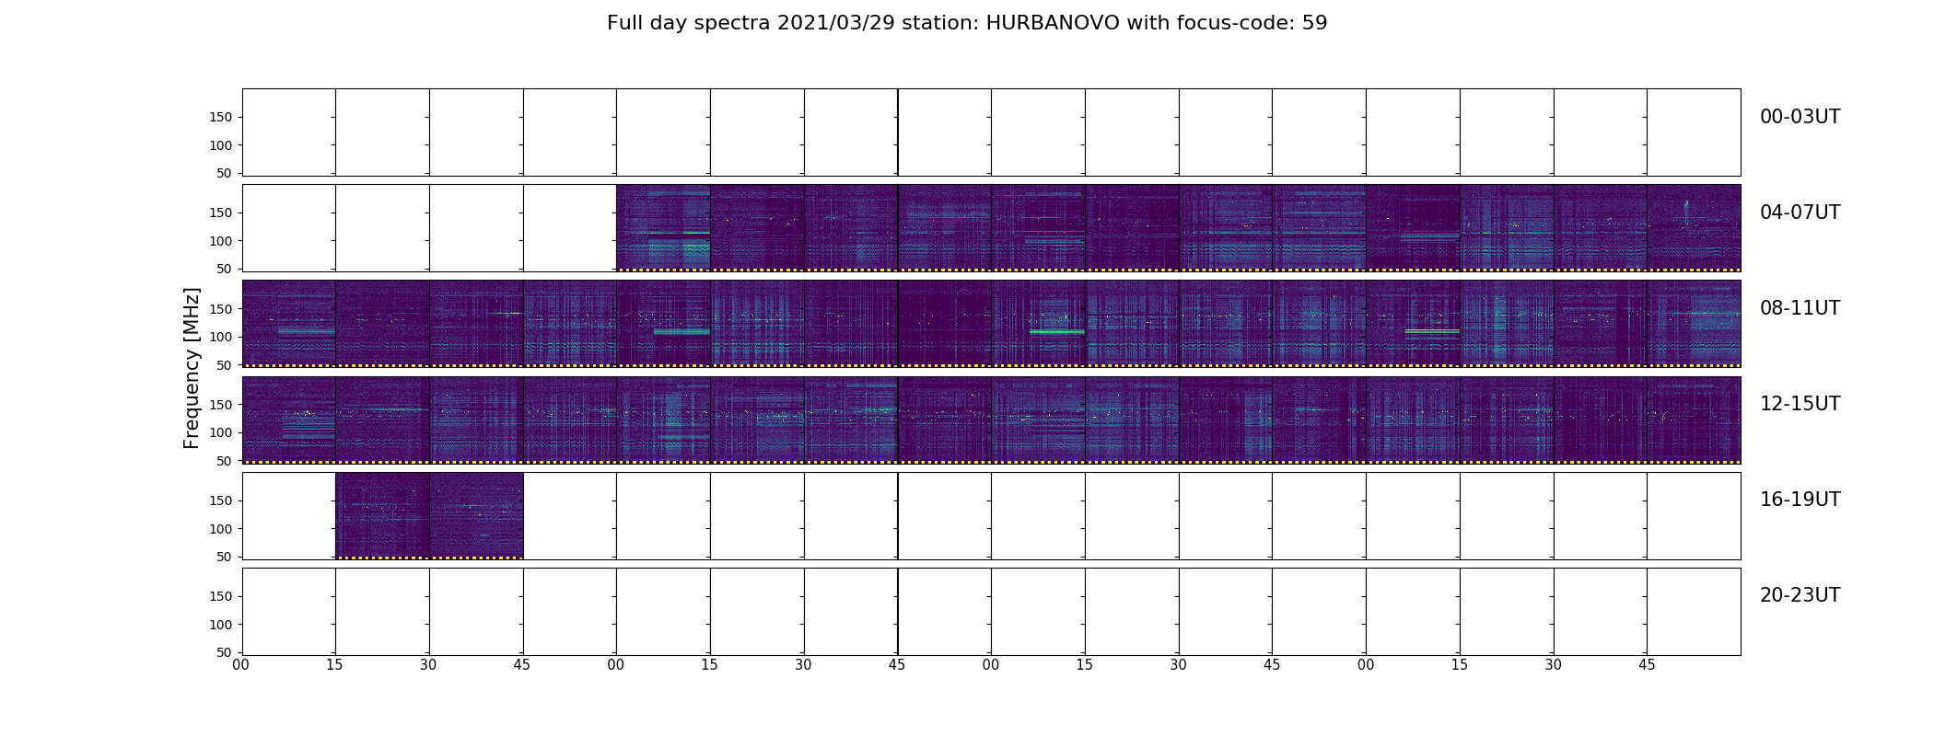The height and width of the screenshot is (736, 1934).
Task: Click the 150 tick of the 20-23UT row
Action: click(221, 596)
